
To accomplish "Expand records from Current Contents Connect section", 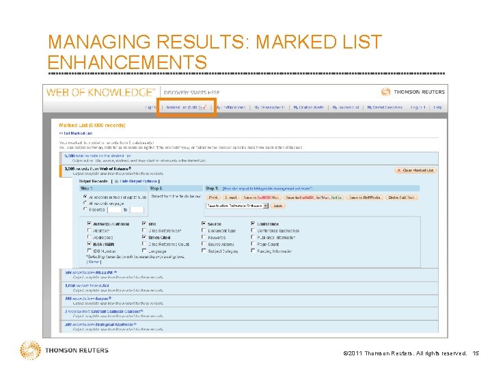I will (x=104, y=312).
